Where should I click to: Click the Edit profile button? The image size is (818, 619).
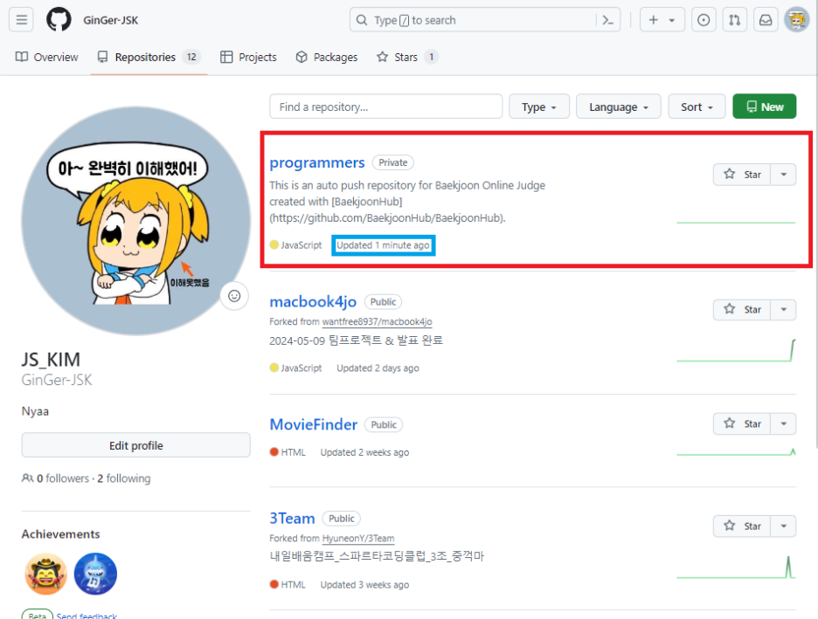tap(135, 445)
